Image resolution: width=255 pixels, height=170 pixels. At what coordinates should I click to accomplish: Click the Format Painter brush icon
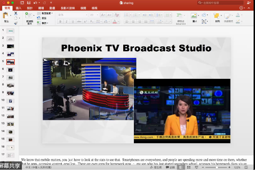pyautogui.click(x=16, y=23)
